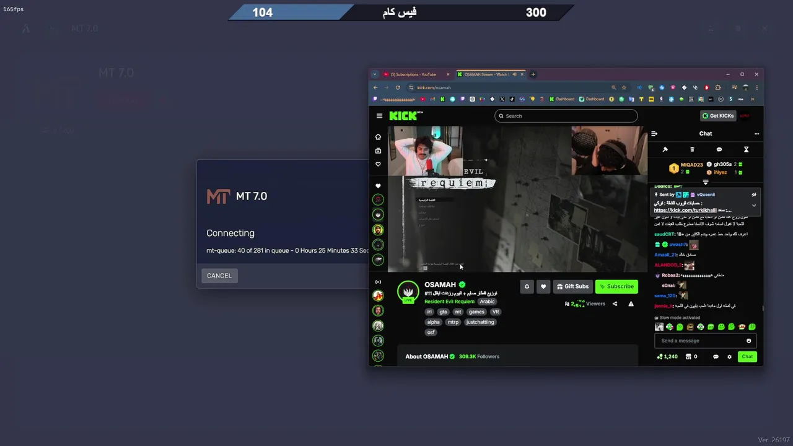Image resolution: width=793 pixels, height=446 pixels.
Task: Click the Get KICKs button
Action: [717, 116]
